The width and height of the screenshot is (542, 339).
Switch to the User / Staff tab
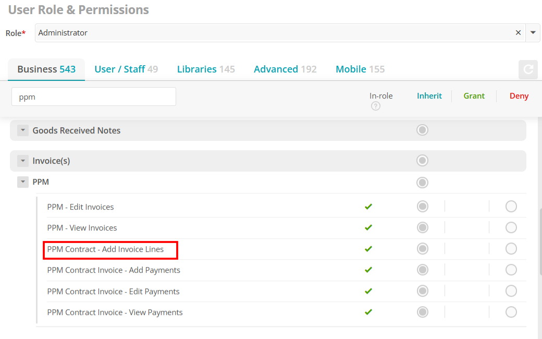click(x=126, y=69)
